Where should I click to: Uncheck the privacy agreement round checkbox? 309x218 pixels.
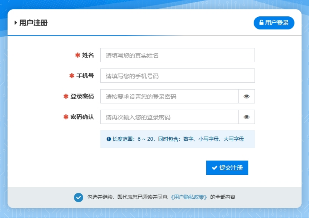78,197
